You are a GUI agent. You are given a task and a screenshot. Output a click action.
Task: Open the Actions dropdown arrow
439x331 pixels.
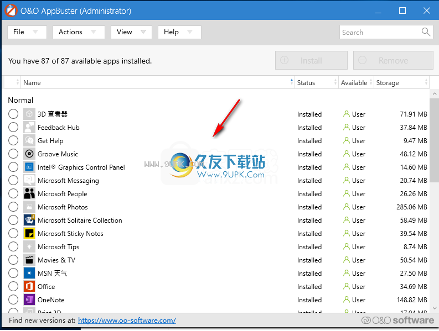(94, 32)
